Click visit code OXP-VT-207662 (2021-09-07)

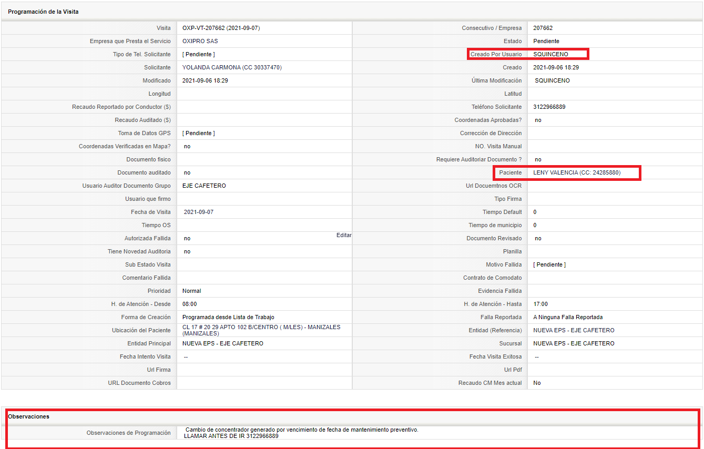click(221, 28)
